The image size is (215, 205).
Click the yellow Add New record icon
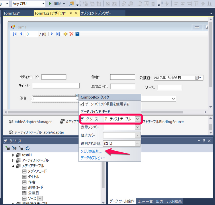[66, 34]
